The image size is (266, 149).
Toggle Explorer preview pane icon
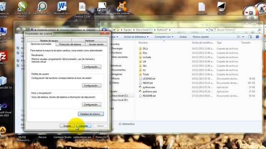[250, 37]
